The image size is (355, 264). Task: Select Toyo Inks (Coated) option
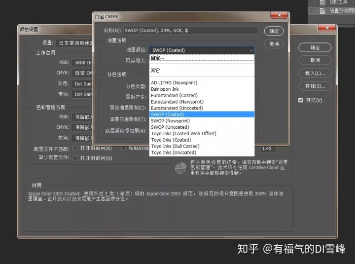point(202,140)
